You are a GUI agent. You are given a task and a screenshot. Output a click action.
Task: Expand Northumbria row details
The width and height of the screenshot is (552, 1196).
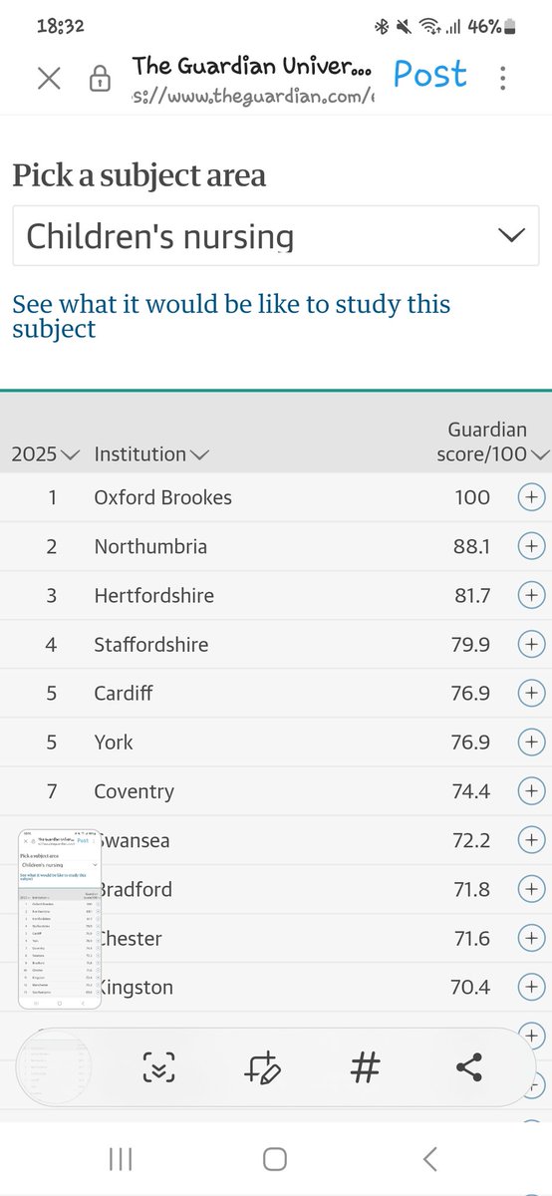[x=532, y=546]
